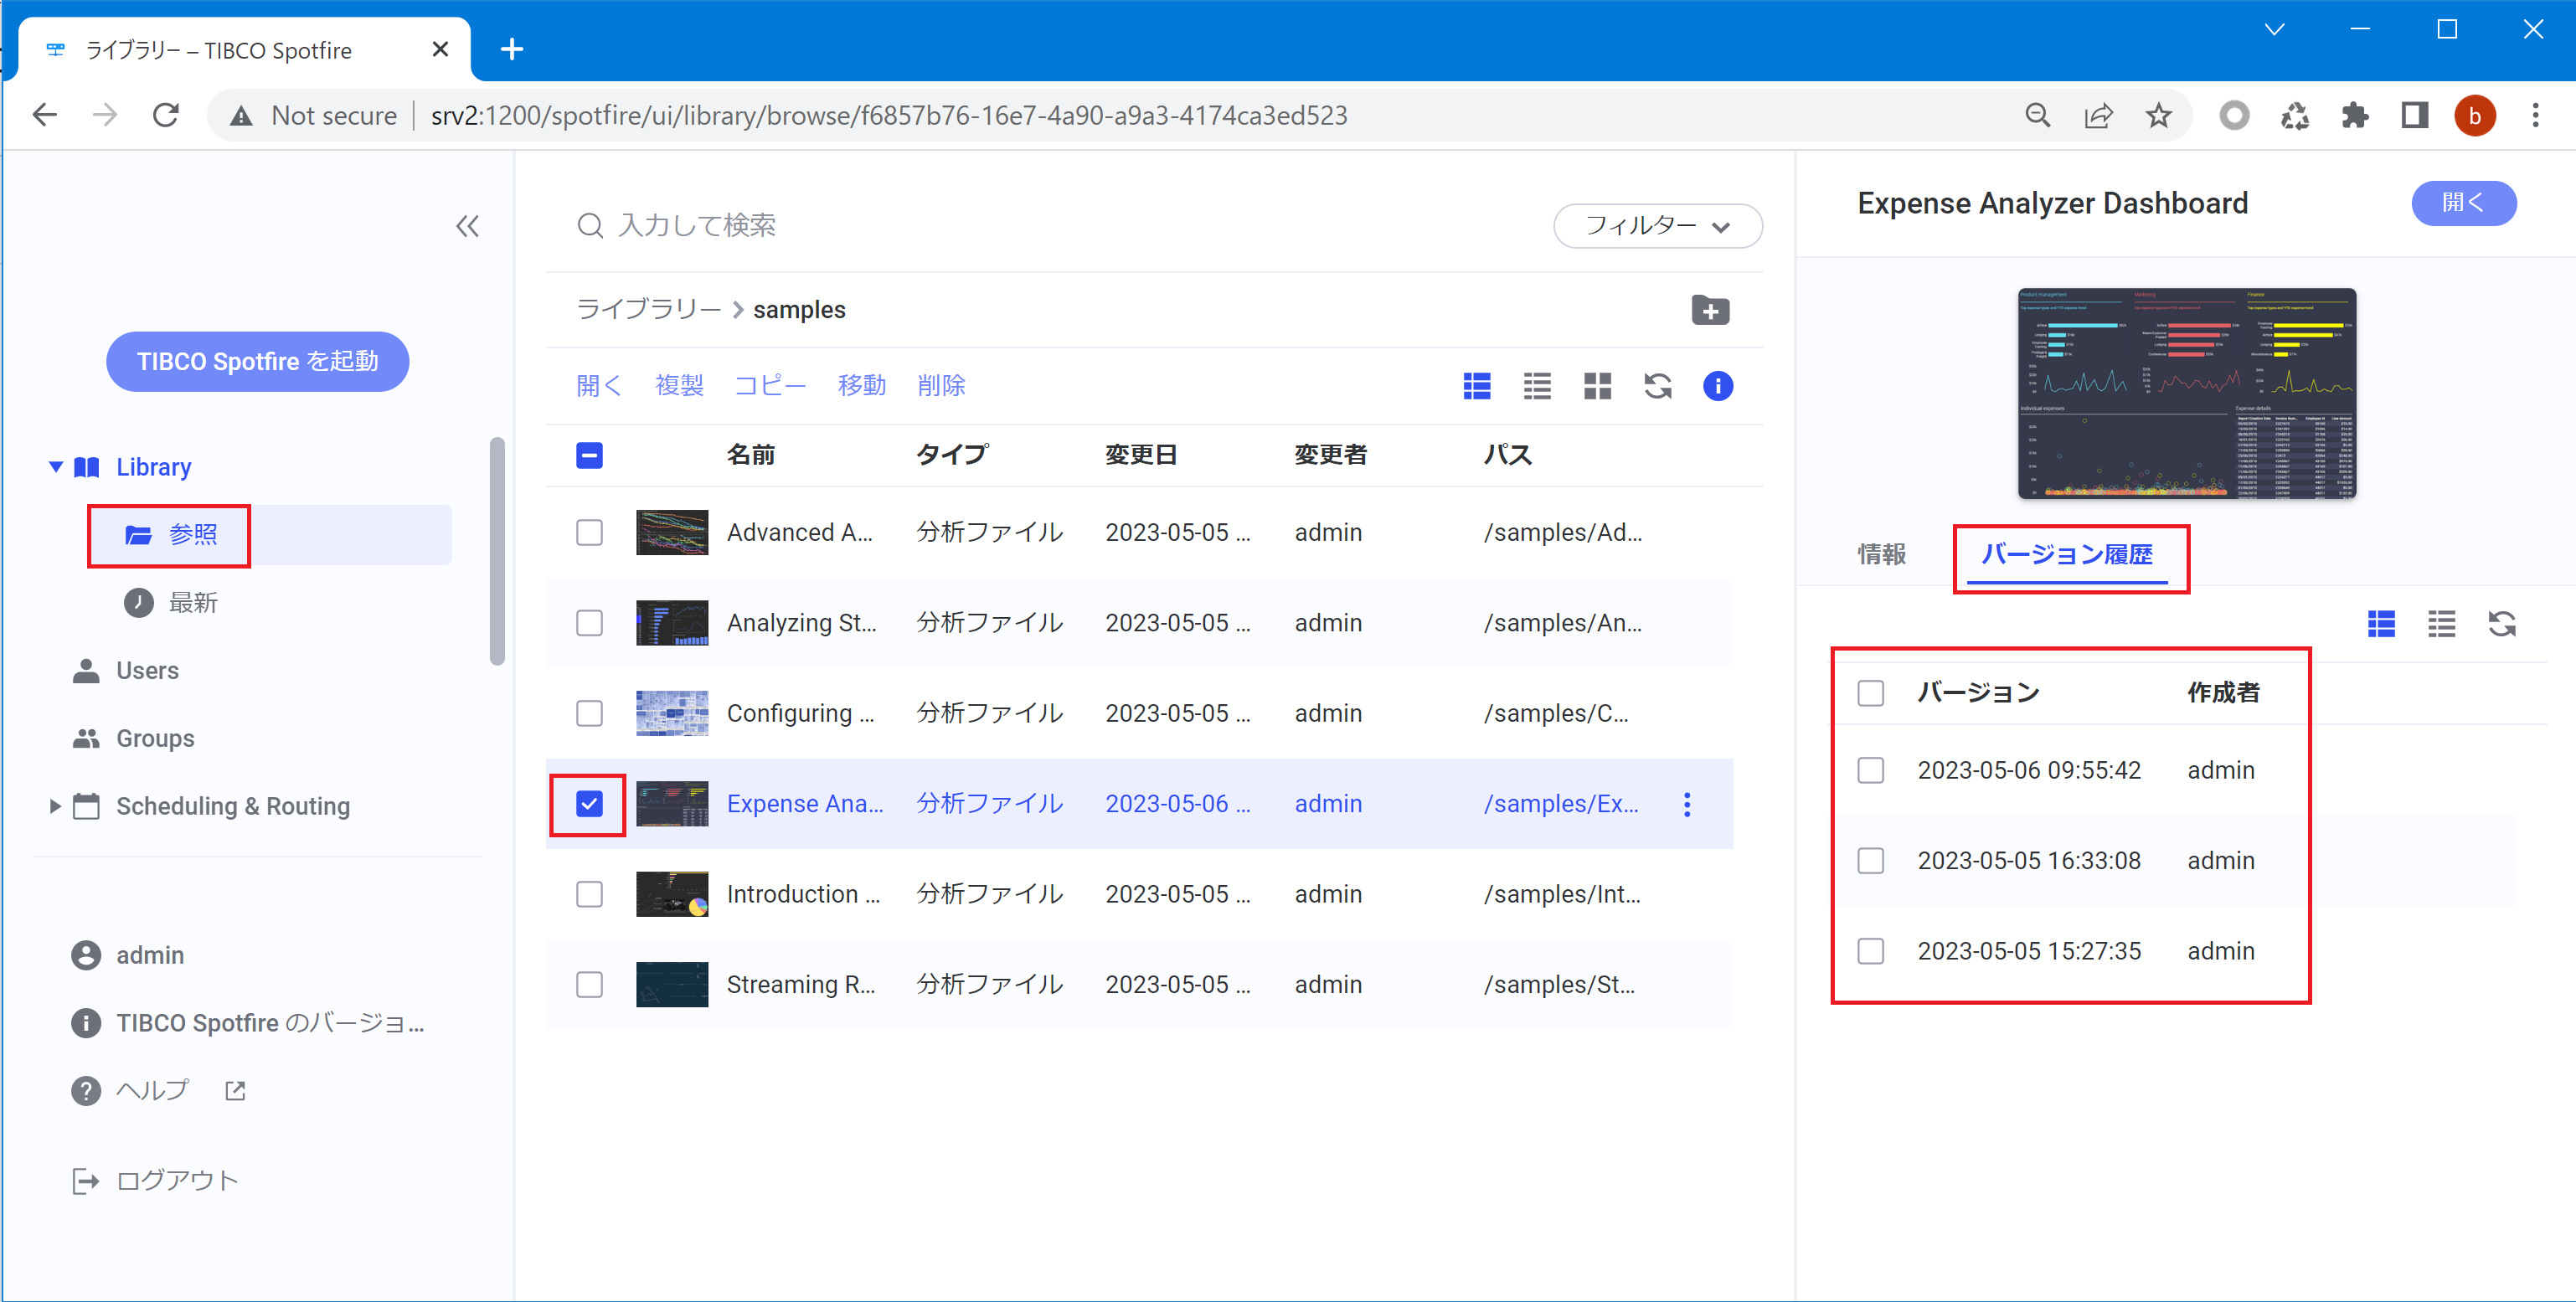The height and width of the screenshot is (1302, 2576).
Task: Open TIBCO Spotfire version info
Action: pyautogui.click(x=248, y=1023)
